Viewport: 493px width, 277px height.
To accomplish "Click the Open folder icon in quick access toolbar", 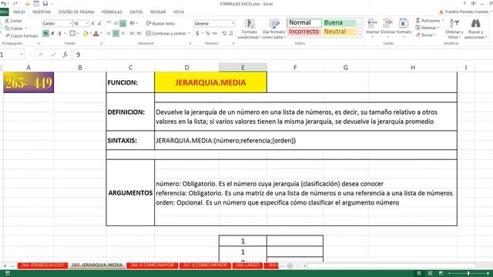I will pyautogui.click(x=28, y=3).
